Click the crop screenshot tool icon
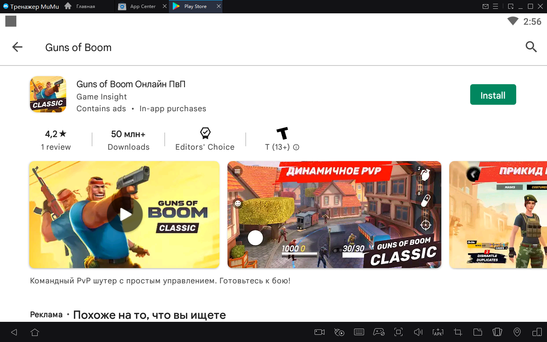 458,332
